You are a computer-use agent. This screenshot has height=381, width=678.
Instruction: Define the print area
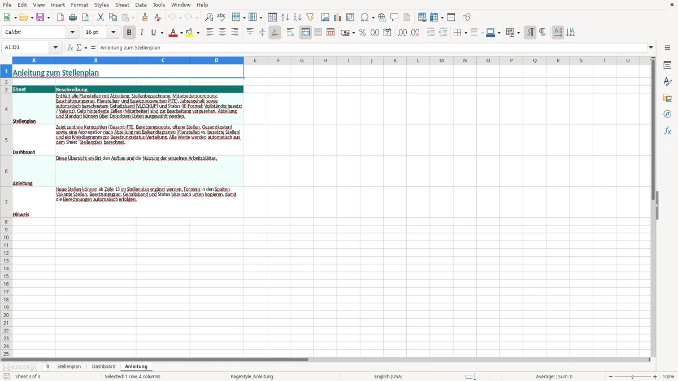click(x=422, y=17)
